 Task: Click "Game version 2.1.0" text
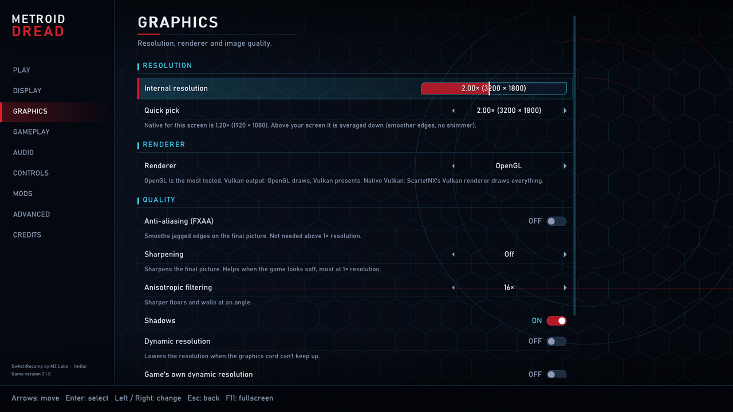(x=31, y=374)
